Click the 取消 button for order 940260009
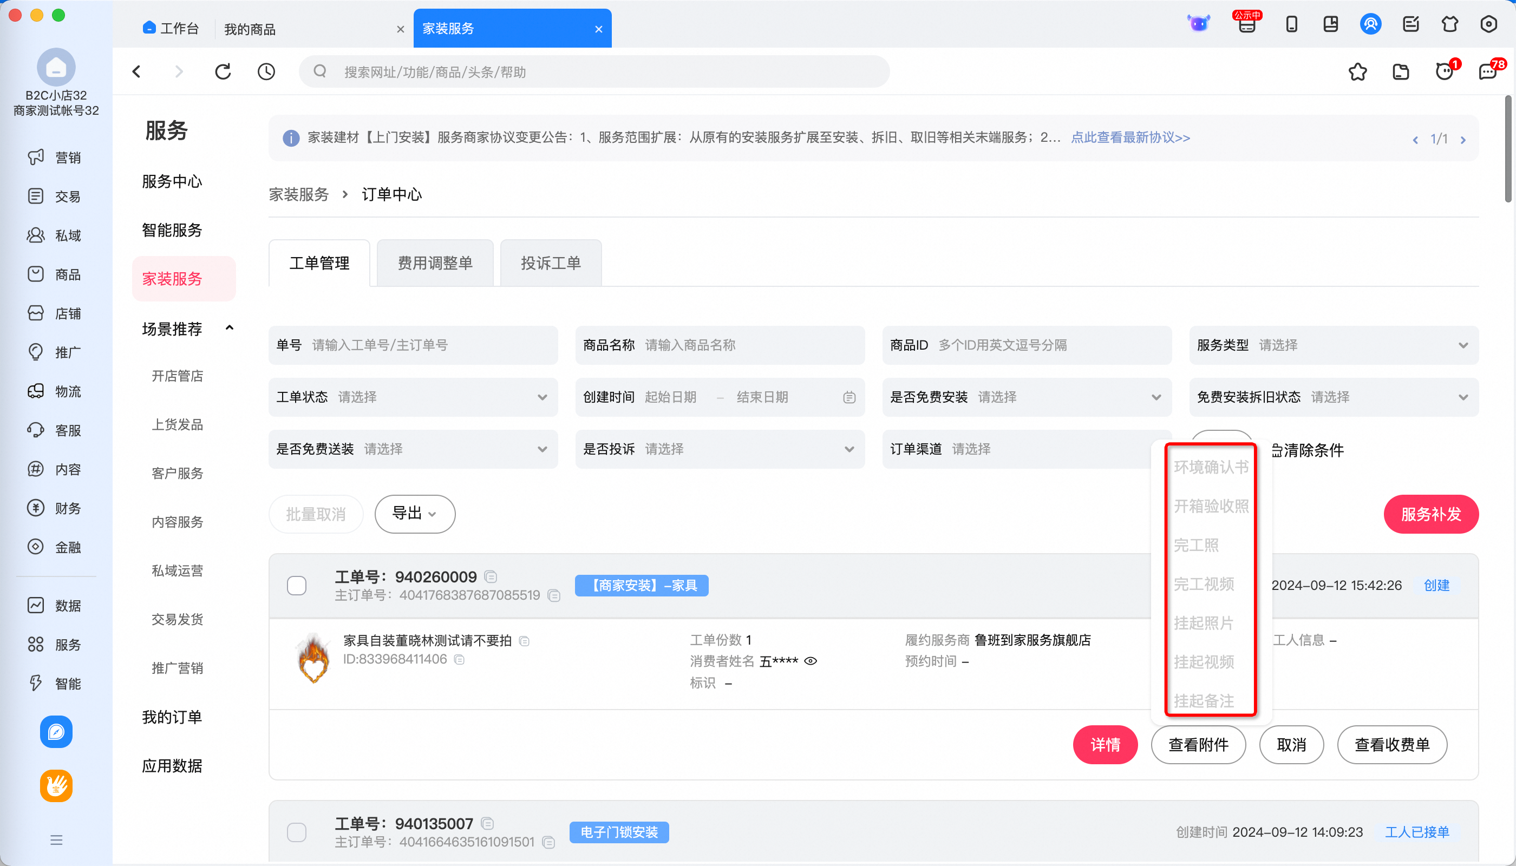The width and height of the screenshot is (1516, 866). [1291, 744]
